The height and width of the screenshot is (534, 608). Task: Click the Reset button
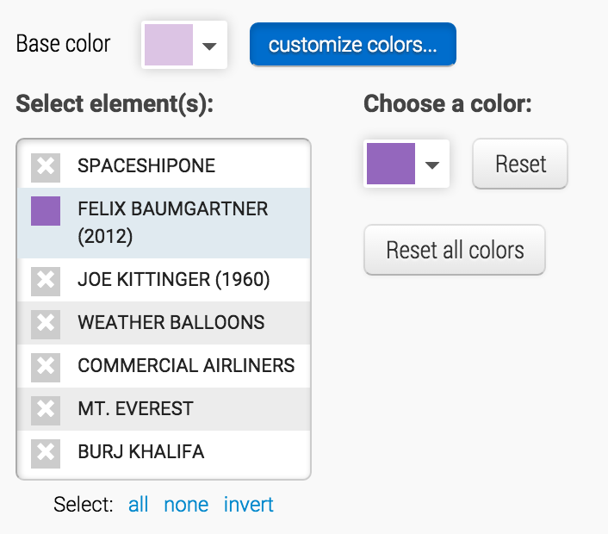(x=520, y=164)
